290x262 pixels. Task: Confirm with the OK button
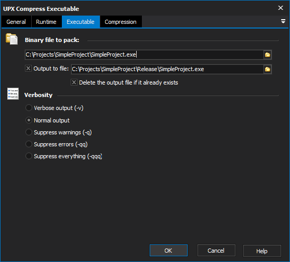pyautogui.click(x=168, y=251)
